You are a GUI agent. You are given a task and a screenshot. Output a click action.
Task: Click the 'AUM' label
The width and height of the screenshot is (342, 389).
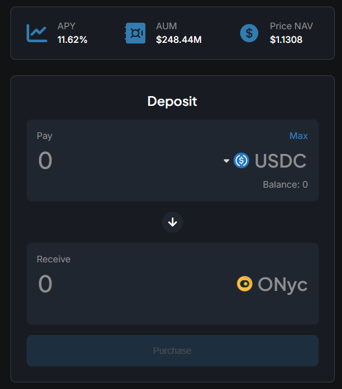click(167, 26)
